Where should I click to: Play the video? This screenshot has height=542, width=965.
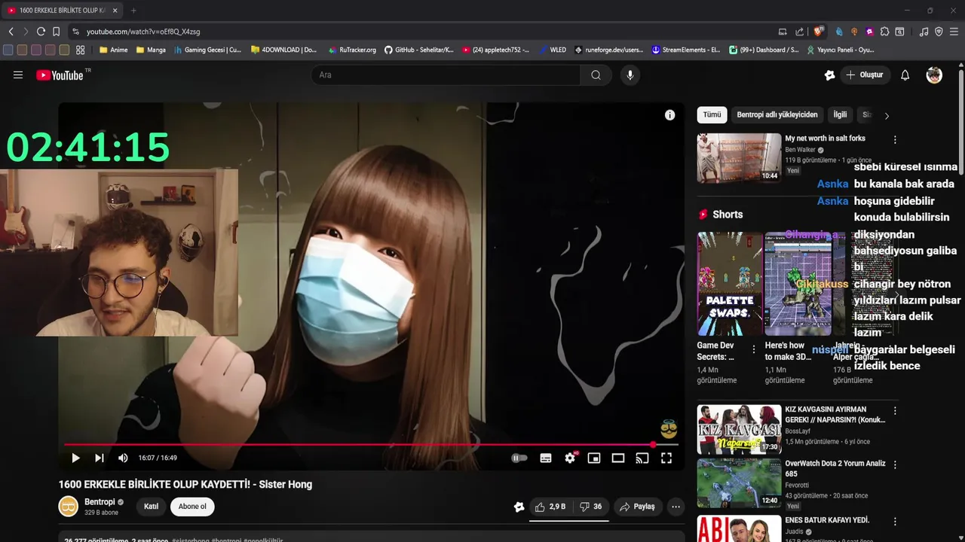coord(75,458)
